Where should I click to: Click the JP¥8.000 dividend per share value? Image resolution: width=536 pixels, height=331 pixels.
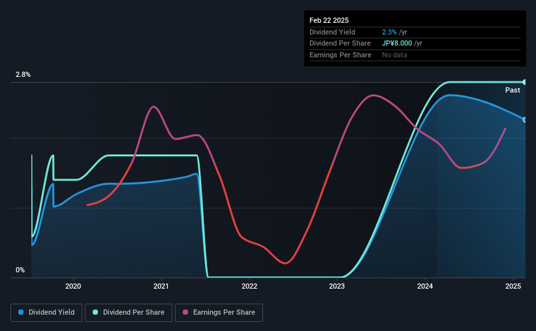coord(397,44)
